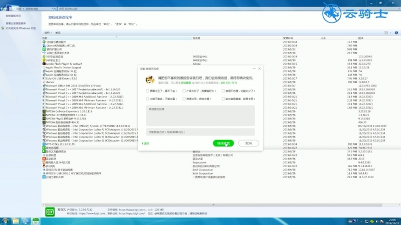
Task: Select the 360安全浏览器 icon in the list
Action: point(44,56)
